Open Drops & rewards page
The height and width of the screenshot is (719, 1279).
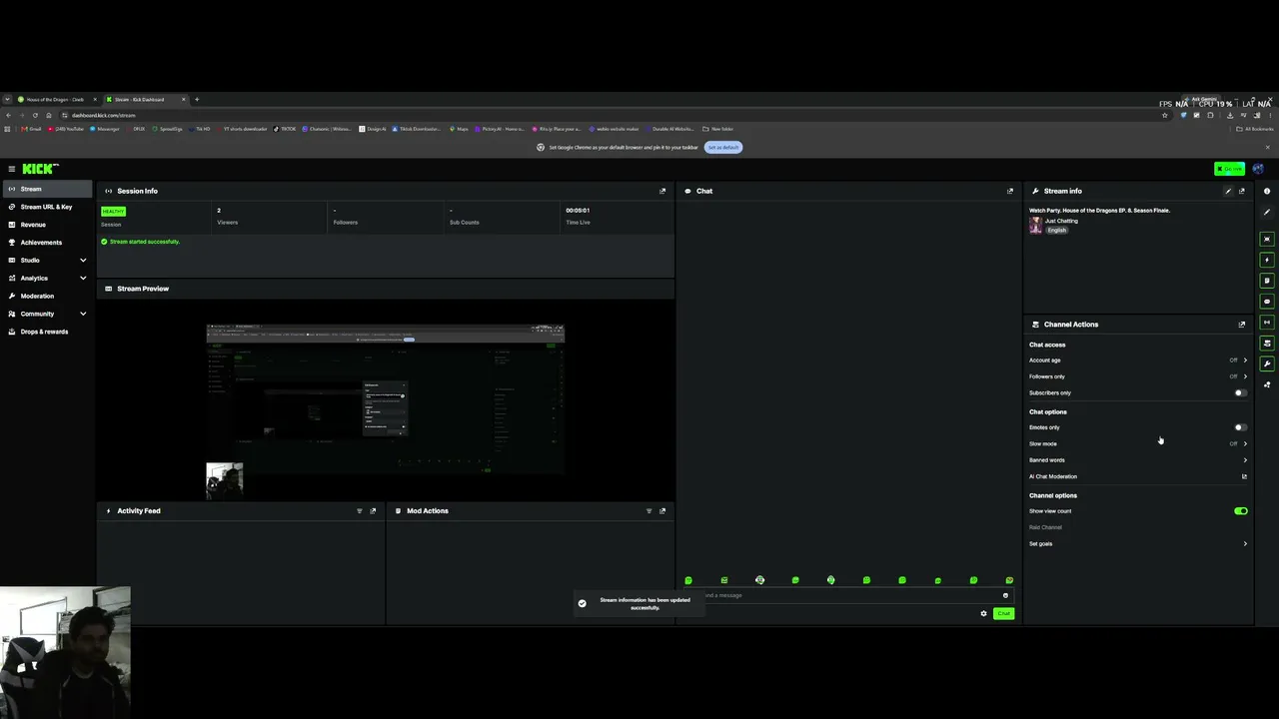click(48, 332)
